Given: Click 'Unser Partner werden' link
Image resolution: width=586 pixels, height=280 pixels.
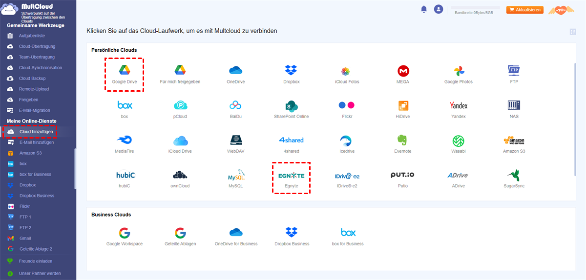Looking at the screenshot, I should [40, 274].
